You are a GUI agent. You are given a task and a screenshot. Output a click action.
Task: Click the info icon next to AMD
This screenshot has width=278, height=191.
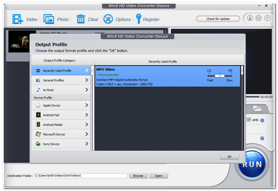262,121
